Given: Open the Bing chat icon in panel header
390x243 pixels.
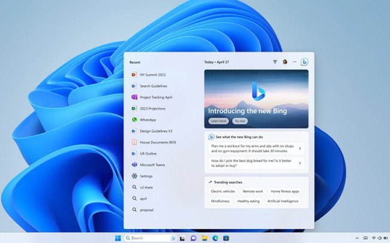Looking at the screenshot, I should [x=304, y=62].
